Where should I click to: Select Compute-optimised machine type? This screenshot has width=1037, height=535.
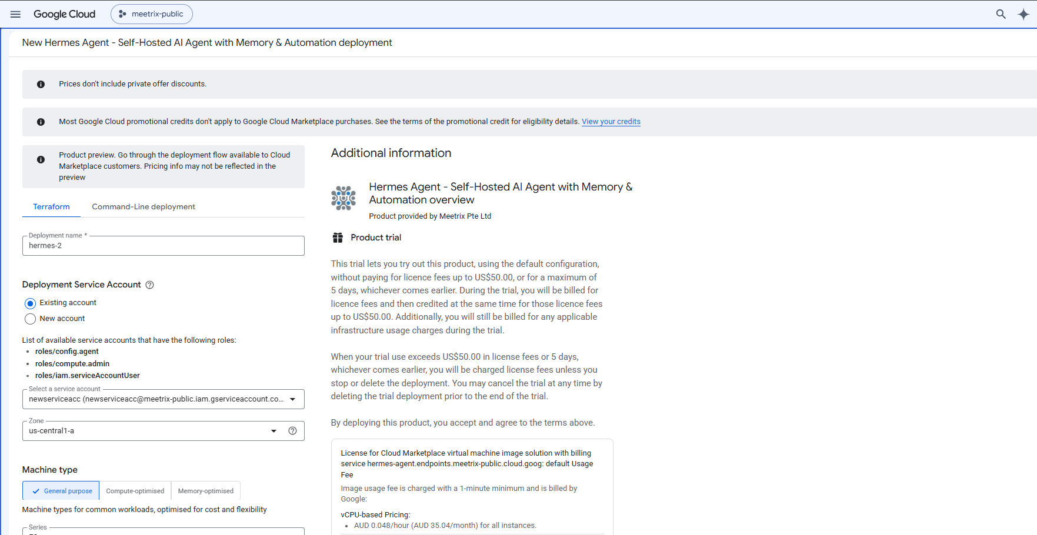point(135,491)
